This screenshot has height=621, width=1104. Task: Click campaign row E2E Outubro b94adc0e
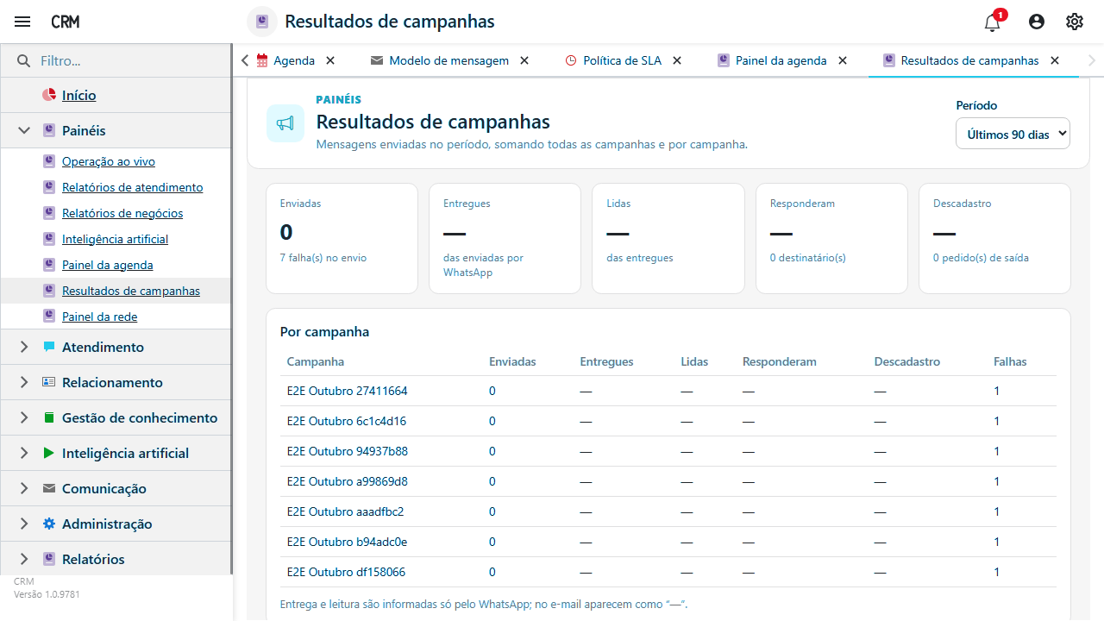(x=668, y=542)
